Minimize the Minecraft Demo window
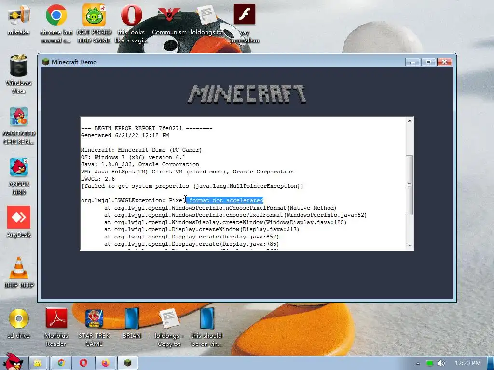Image resolution: width=494 pixels, height=370 pixels. 413,62
